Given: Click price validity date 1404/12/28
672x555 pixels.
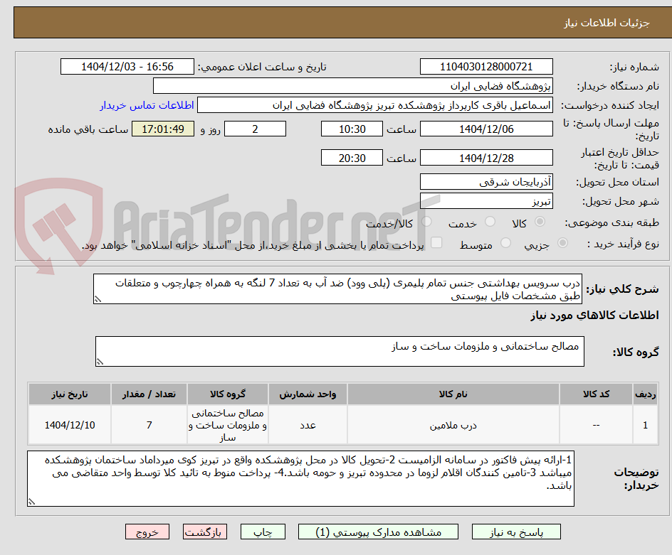Looking at the screenshot, I should (x=486, y=158).
